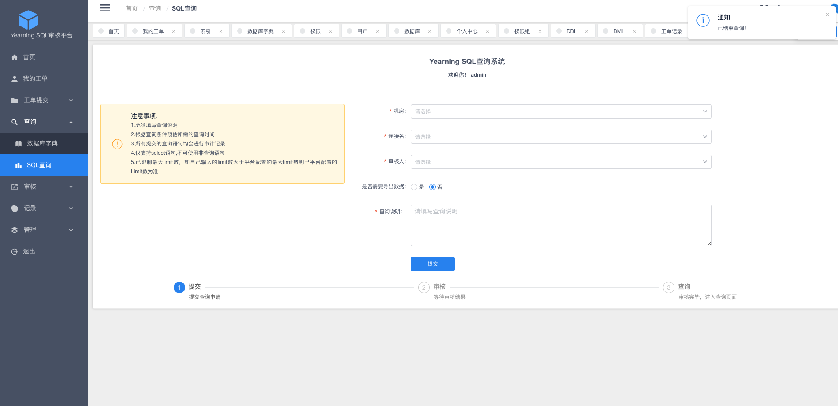Click the folder icon beside 工单提交
Viewport: 838px width, 406px height.
point(15,101)
